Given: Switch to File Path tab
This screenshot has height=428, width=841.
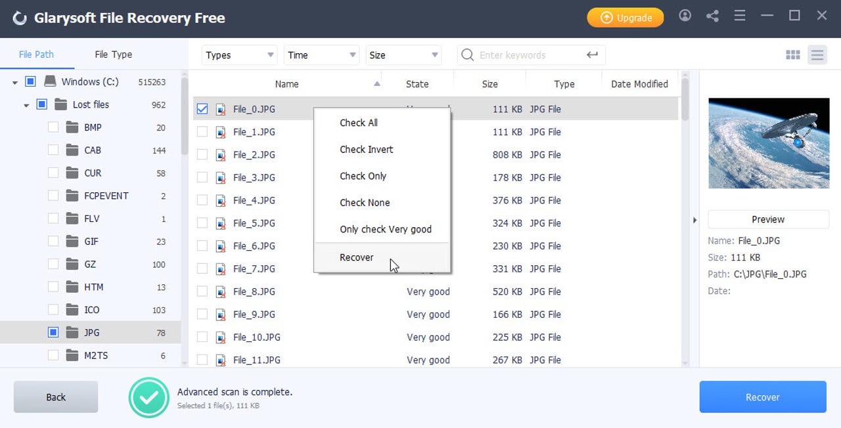Looking at the screenshot, I should pyautogui.click(x=36, y=54).
